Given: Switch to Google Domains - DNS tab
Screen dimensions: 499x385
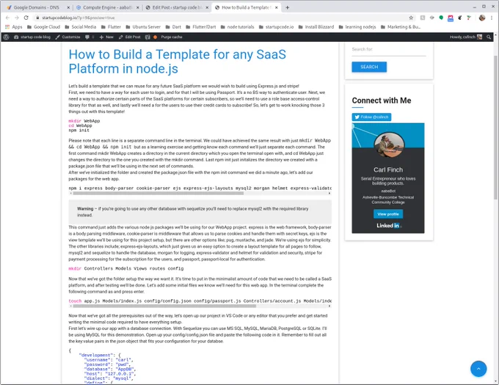Looking at the screenshot, I should coord(36,7).
